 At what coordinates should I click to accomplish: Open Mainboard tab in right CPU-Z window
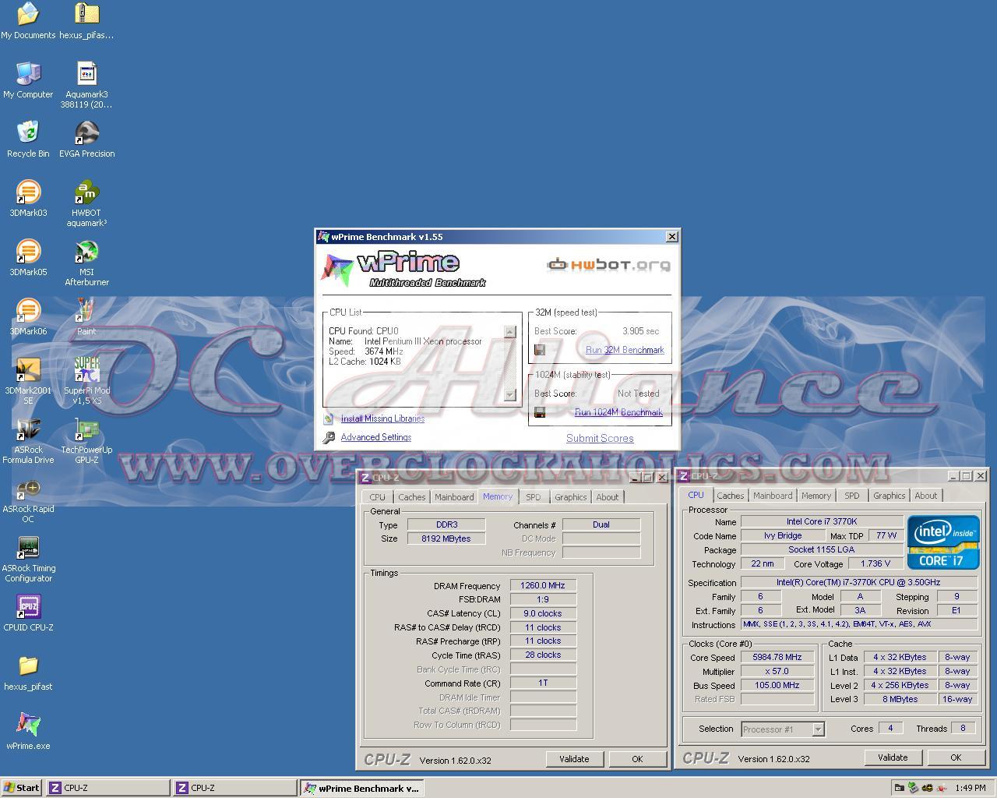(x=773, y=496)
